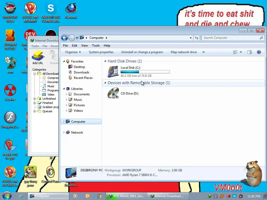Viewport: 267px width, 200px height.
Task: Click the change view icon
Action: [x=235, y=52]
